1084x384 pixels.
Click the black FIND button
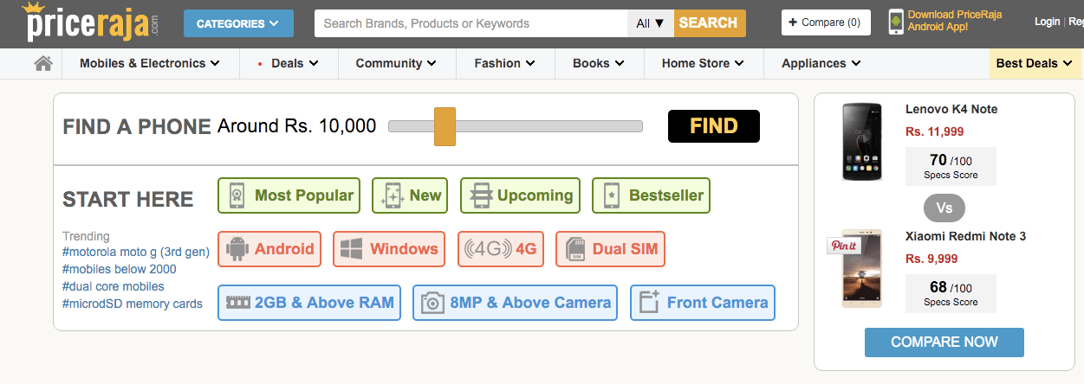point(714,126)
